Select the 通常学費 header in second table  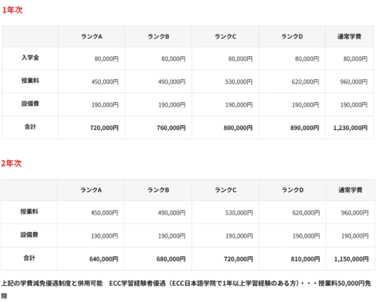(349, 190)
